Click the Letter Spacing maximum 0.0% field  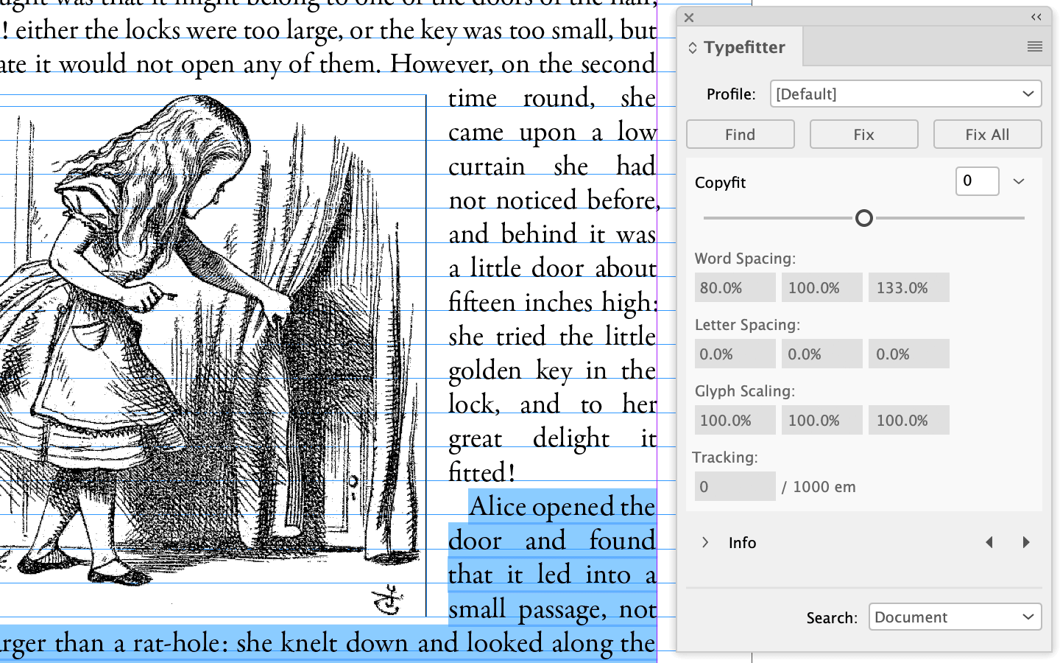tap(908, 354)
